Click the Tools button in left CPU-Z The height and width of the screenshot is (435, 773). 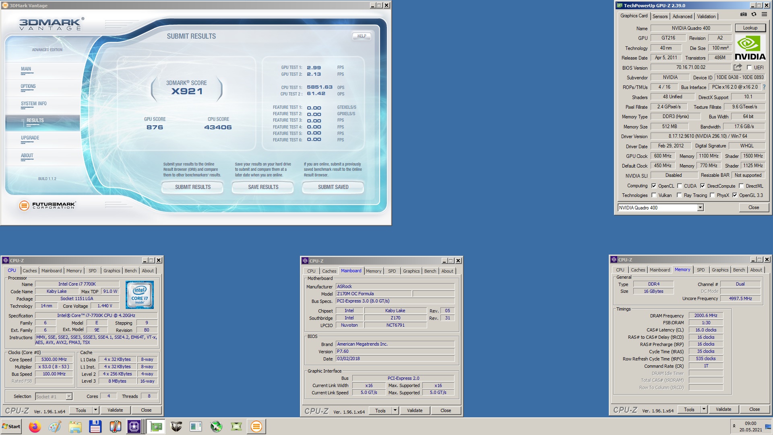point(81,410)
